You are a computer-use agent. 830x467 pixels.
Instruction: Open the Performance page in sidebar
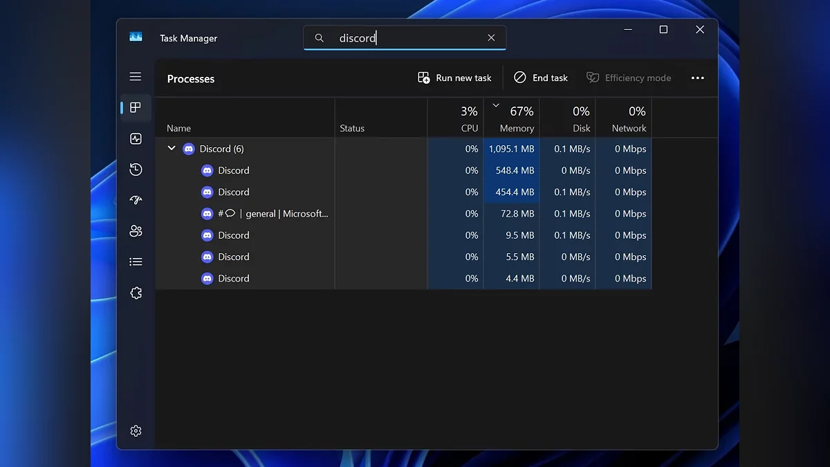coord(136,139)
